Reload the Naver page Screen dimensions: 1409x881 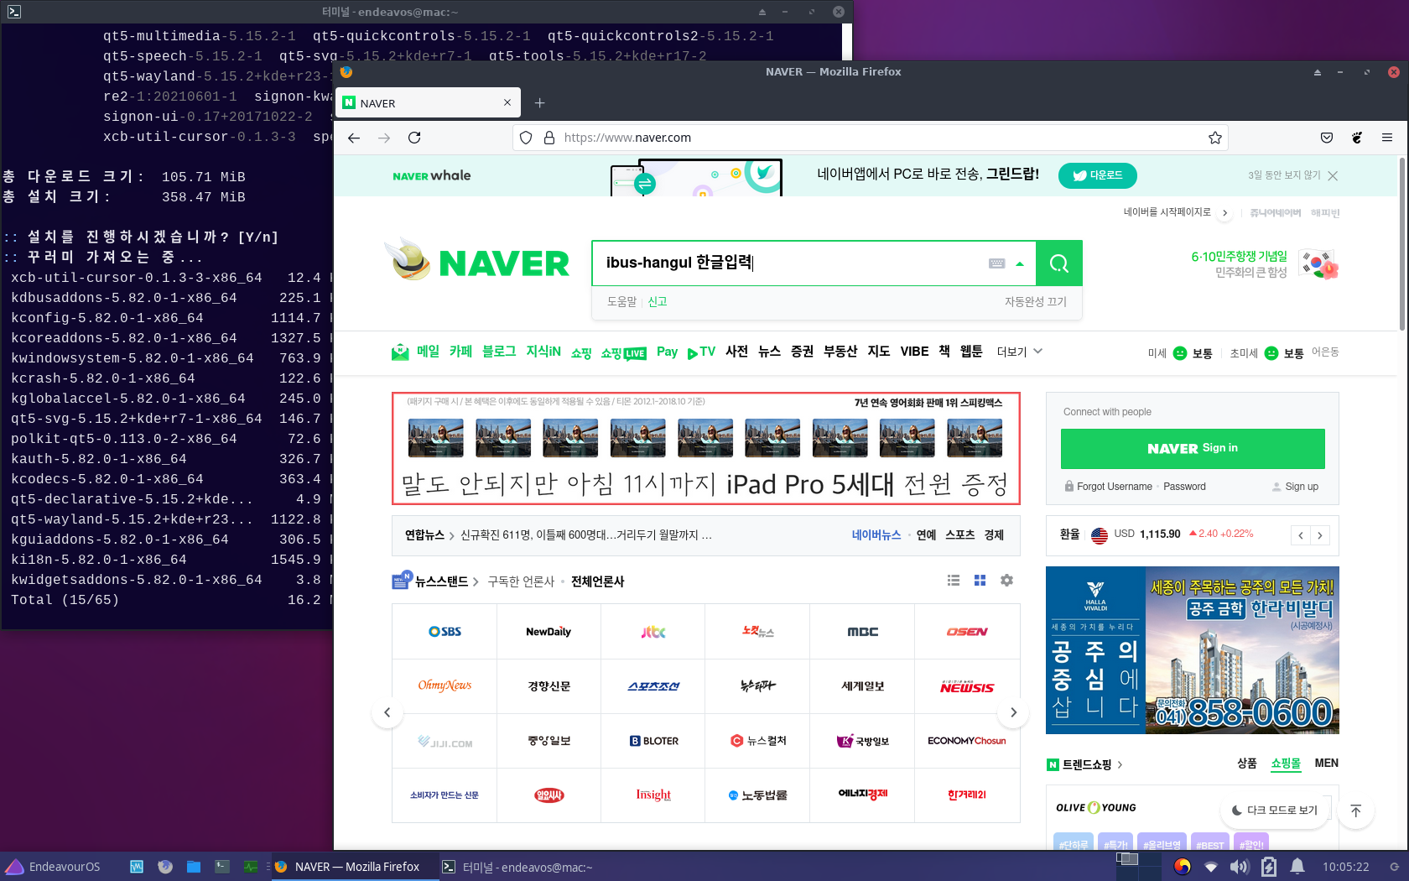414,138
